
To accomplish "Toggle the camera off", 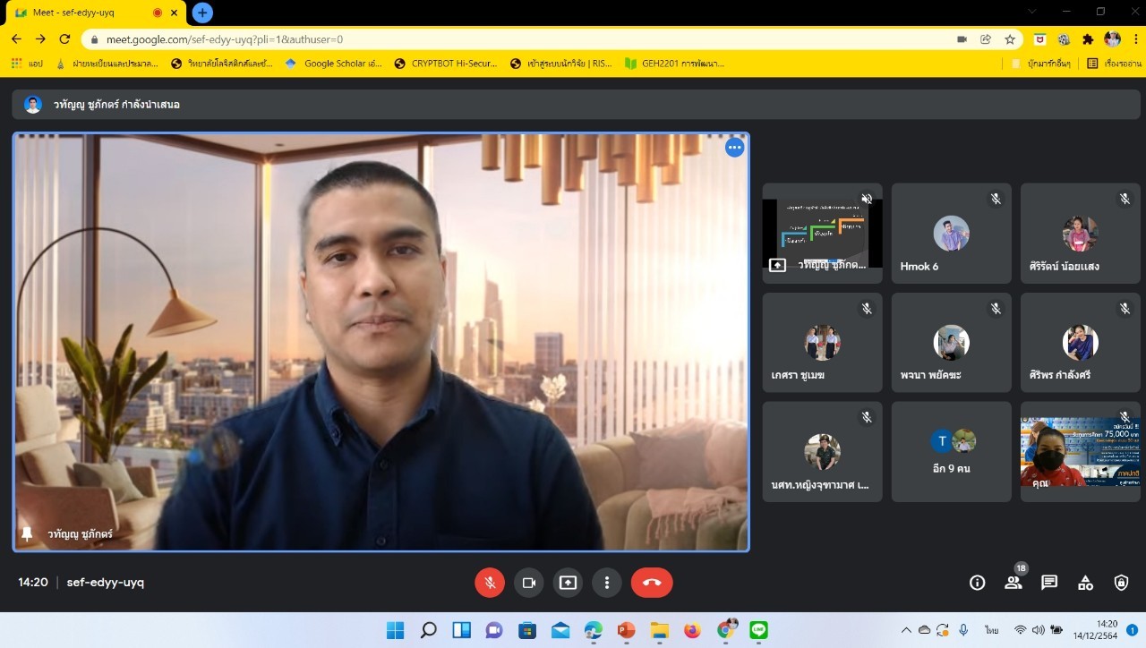I will coord(529,583).
